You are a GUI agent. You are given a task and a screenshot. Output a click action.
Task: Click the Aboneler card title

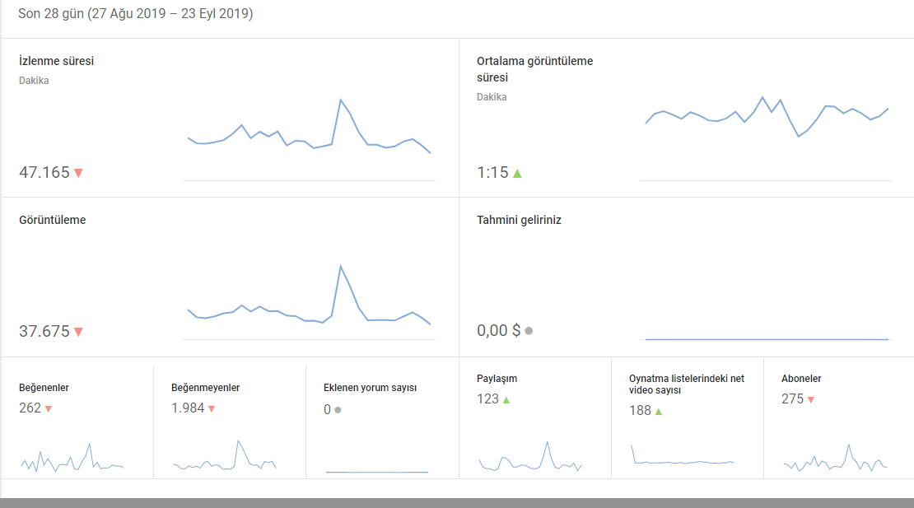click(x=801, y=379)
